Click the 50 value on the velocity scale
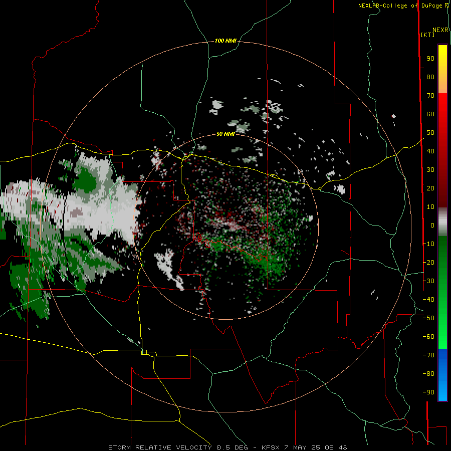The width and height of the screenshot is (451, 451). pos(430,133)
